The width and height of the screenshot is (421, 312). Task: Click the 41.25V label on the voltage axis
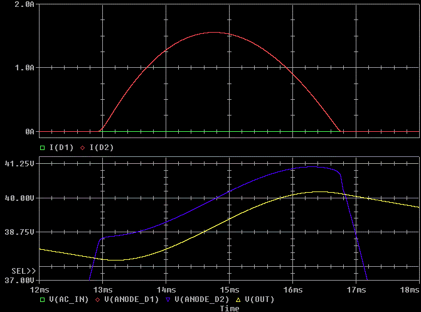click(x=21, y=163)
